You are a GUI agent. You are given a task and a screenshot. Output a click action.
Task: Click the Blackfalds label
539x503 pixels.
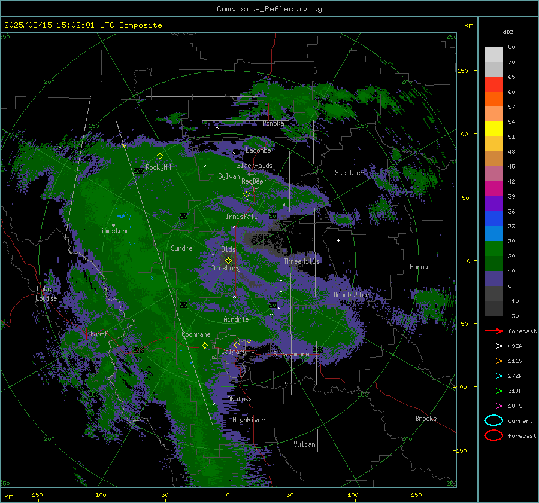pyautogui.click(x=255, y=166)
